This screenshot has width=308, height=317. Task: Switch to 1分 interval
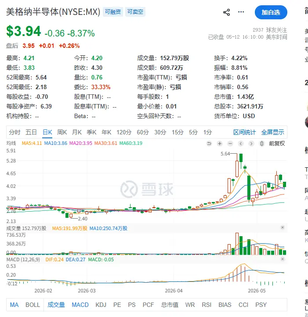tap(208, 132)
